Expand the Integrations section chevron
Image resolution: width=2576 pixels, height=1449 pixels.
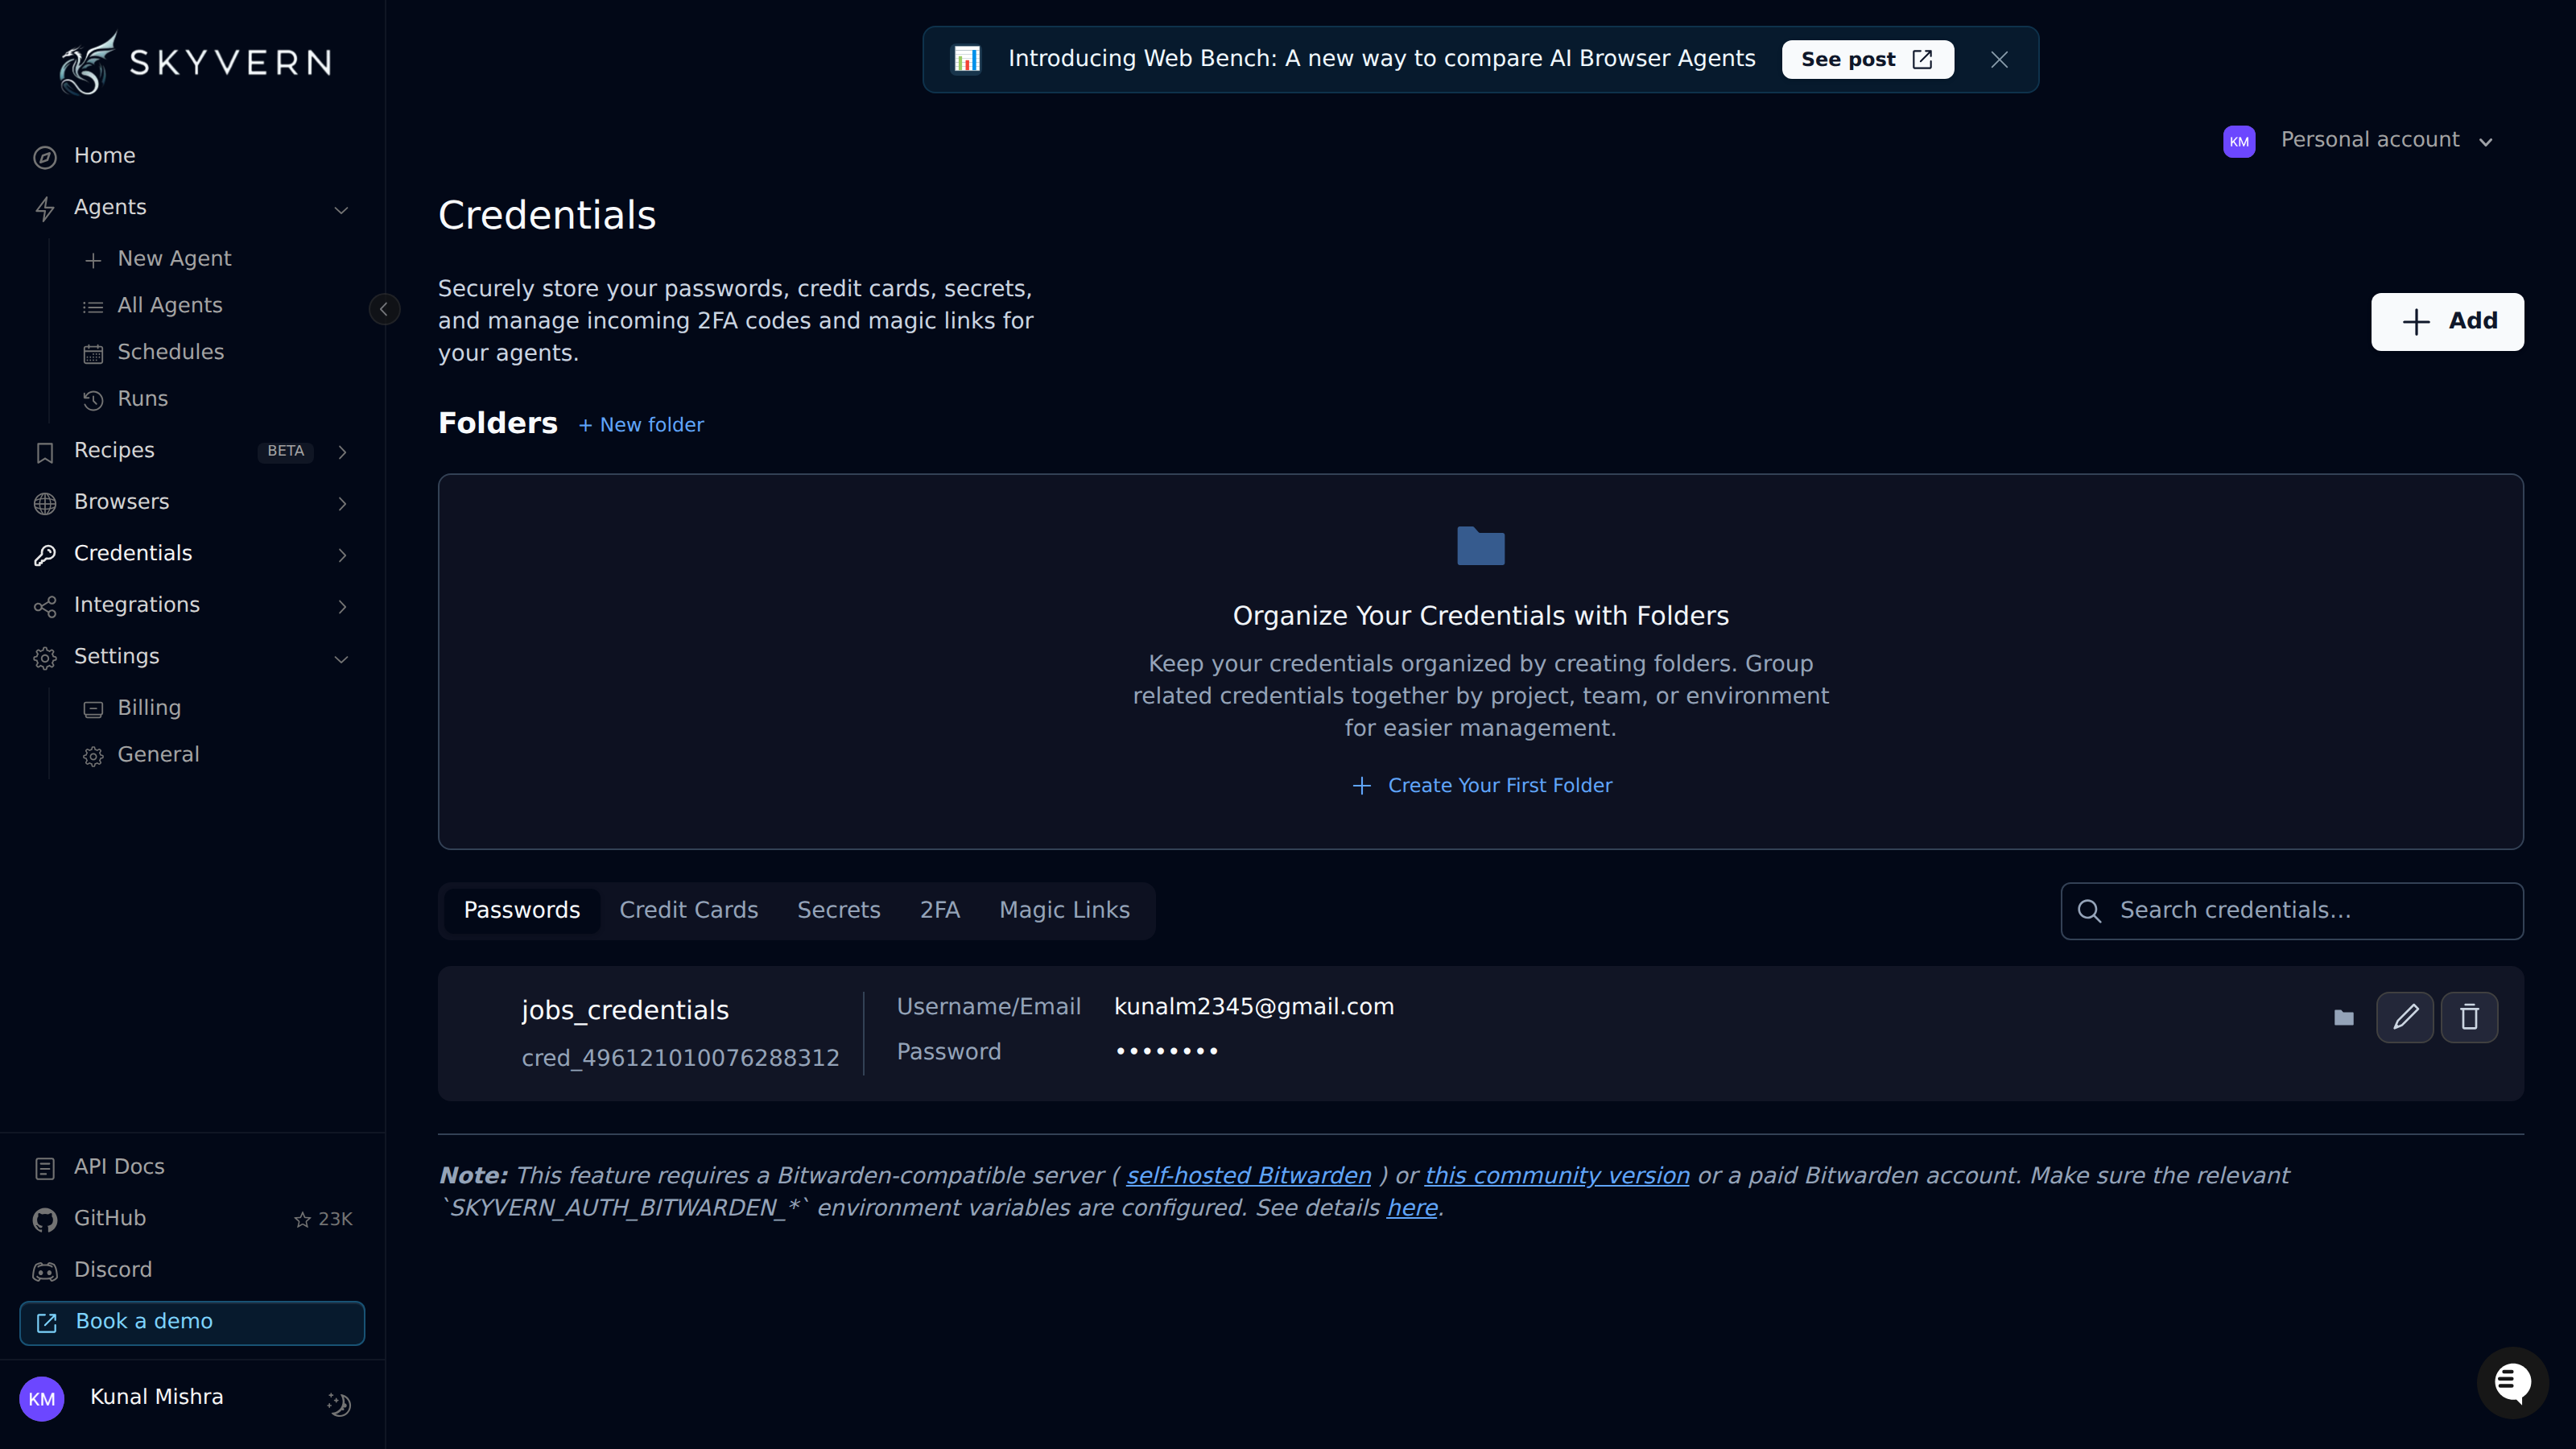342,607
